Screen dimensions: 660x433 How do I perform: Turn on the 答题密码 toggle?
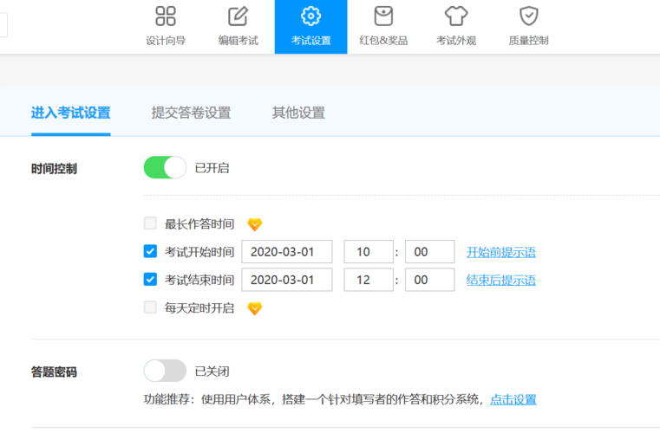coord(165,371)
